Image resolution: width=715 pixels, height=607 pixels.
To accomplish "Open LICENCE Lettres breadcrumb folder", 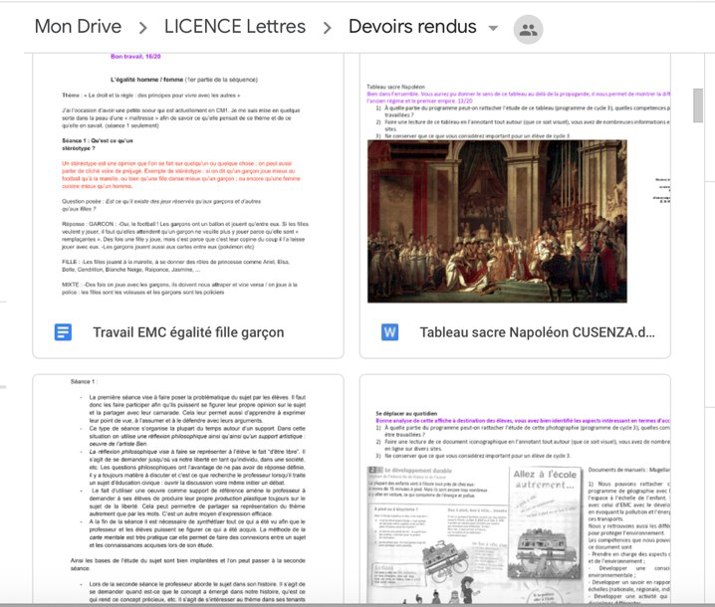I will click(235, 27).
